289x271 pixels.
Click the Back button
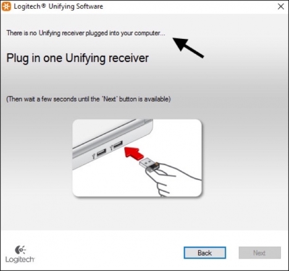click(x=204, y=252)
